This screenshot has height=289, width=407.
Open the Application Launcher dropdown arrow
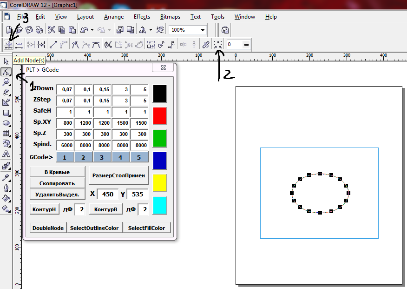pos(151,30)
